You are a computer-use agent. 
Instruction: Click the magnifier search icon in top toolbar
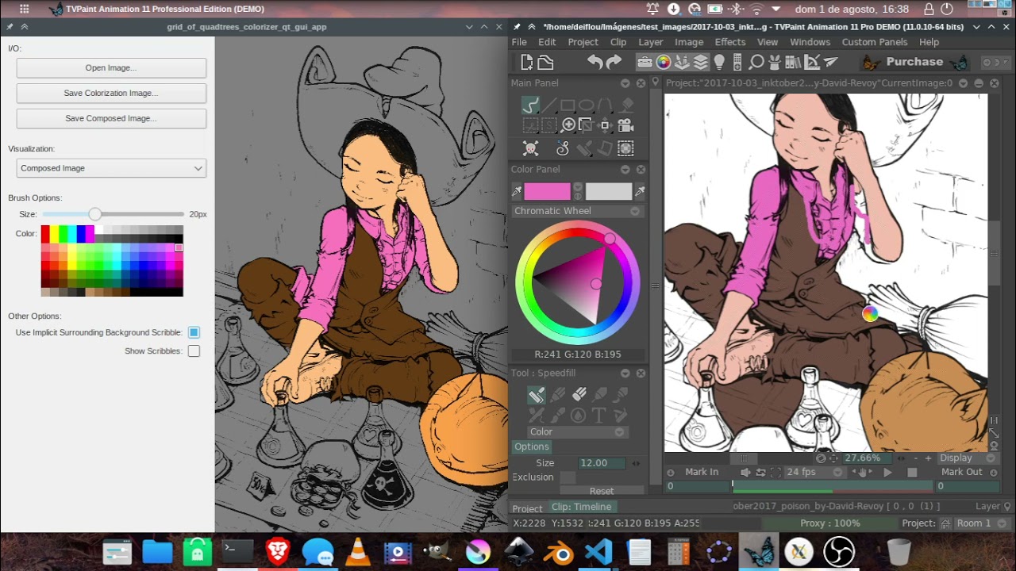756,62
